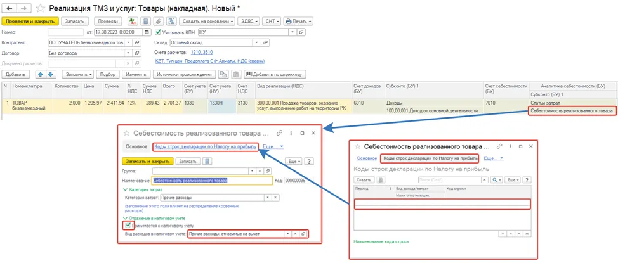The height and width of the screenshot is (263, 618).
Task: Switch to Коды строк декларации tab in middle dialog
Action: pyautogui.click(x=205, y=146)
